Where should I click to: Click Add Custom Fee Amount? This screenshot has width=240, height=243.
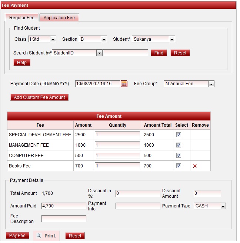click(40, 97)
